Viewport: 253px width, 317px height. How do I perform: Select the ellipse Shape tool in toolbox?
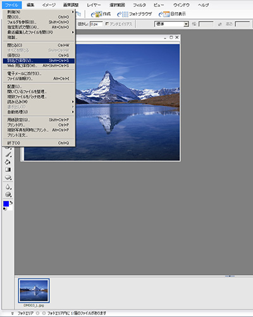8,178
